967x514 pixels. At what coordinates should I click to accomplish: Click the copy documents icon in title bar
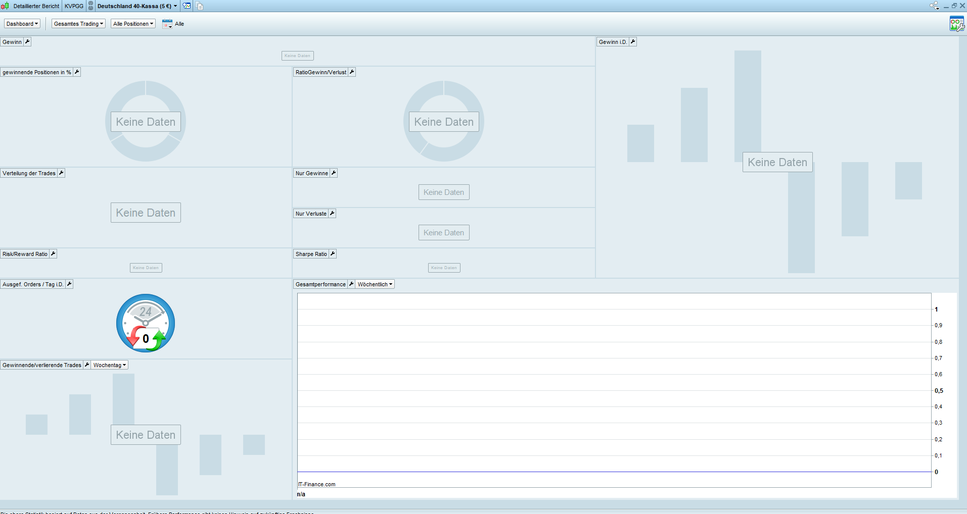click(200, 6)
